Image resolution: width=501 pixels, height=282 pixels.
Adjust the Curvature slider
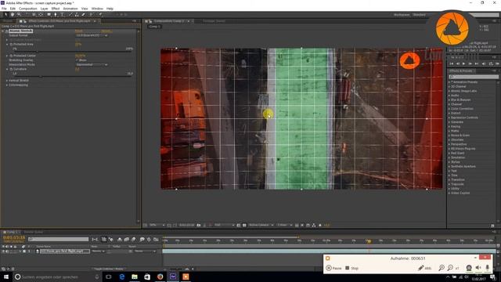point(41,76)
